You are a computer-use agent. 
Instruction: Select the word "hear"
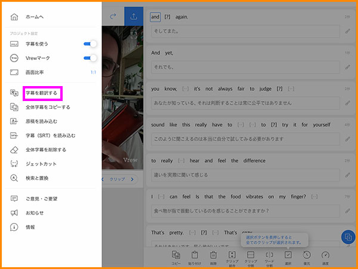point(195,161)
